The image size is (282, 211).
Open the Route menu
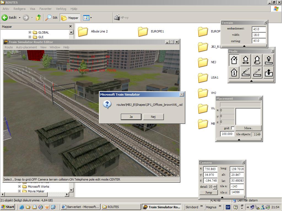(9, 47)
